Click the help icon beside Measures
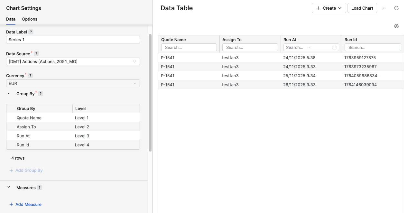The image size is (408, 213). [x=40, y=188]
